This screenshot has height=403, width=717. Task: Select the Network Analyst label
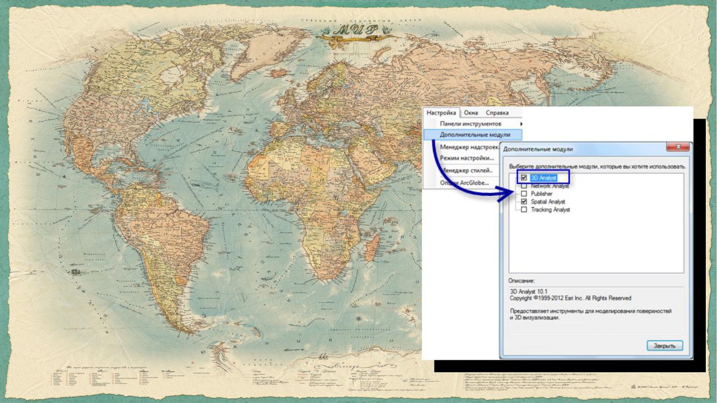click(x=550, y=186)
